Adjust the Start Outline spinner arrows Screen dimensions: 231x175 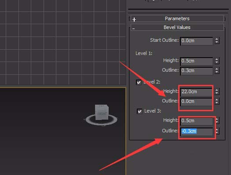217,40
